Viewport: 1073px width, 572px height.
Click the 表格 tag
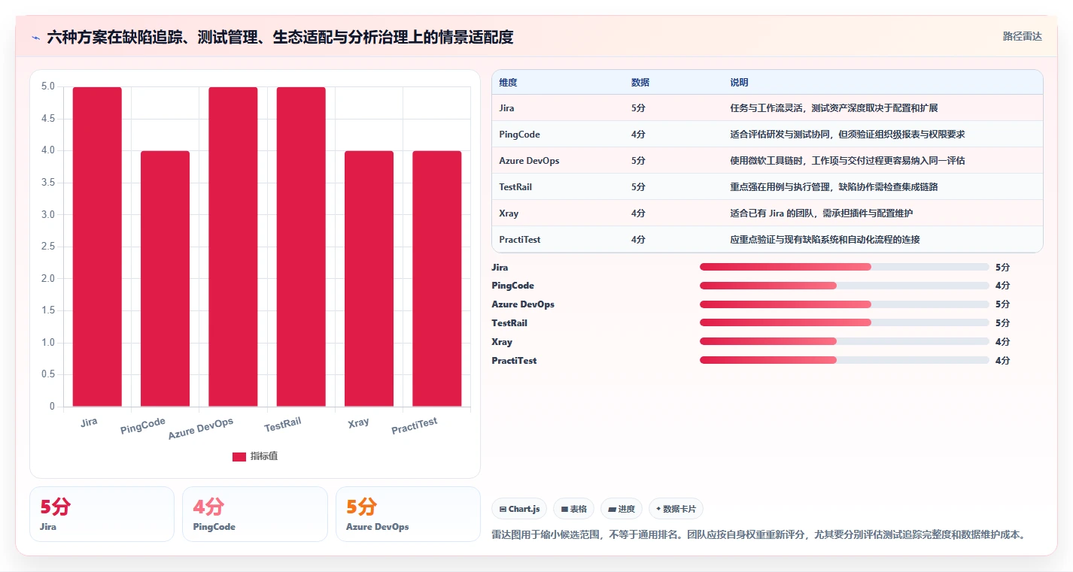573,509
